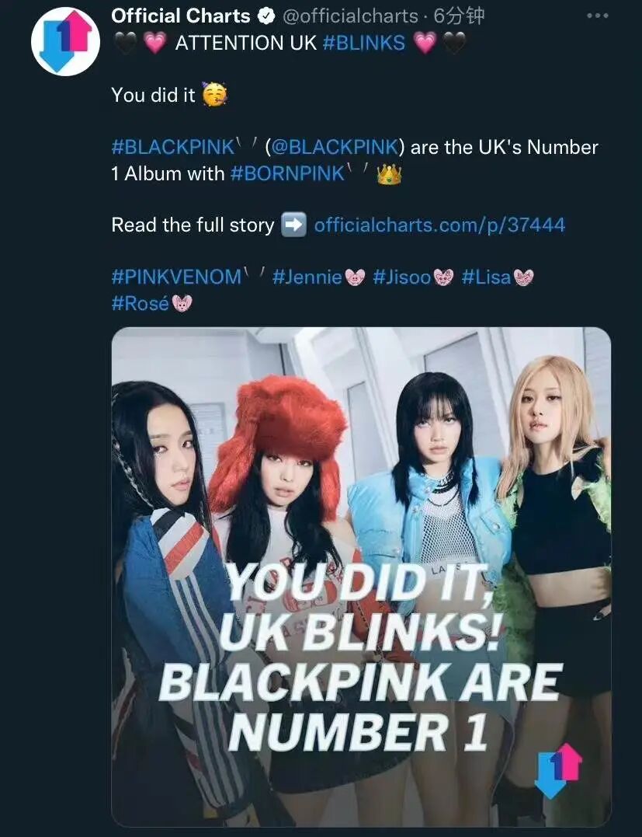642x837 pixels.
Task: Open the #BLINKS hashtag
Action: point(364,43)
